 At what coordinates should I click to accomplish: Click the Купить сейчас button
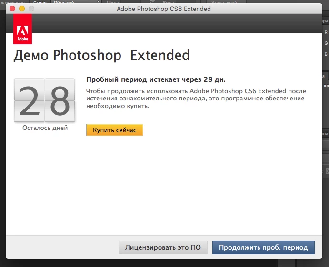[115, 130]
